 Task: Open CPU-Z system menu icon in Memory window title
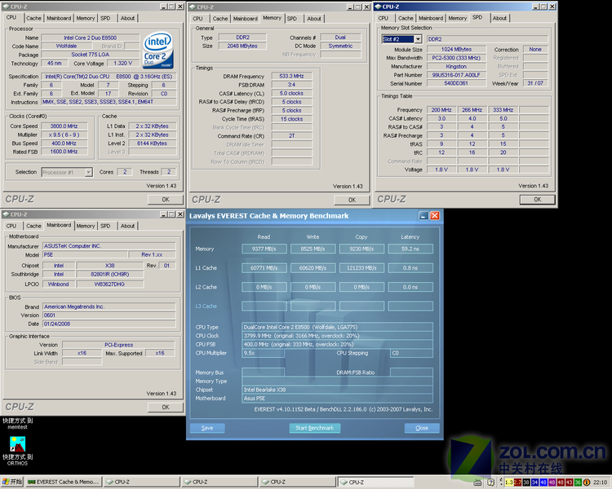tap(193, 7)
